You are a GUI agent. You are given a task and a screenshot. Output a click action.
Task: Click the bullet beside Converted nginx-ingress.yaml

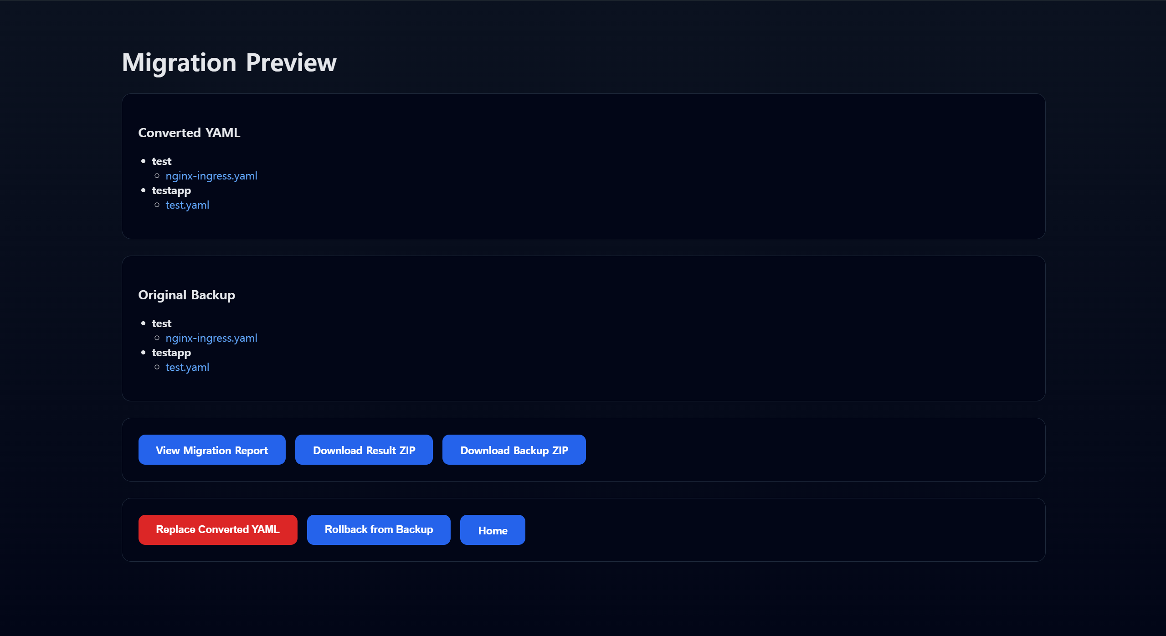coord(157,176)
